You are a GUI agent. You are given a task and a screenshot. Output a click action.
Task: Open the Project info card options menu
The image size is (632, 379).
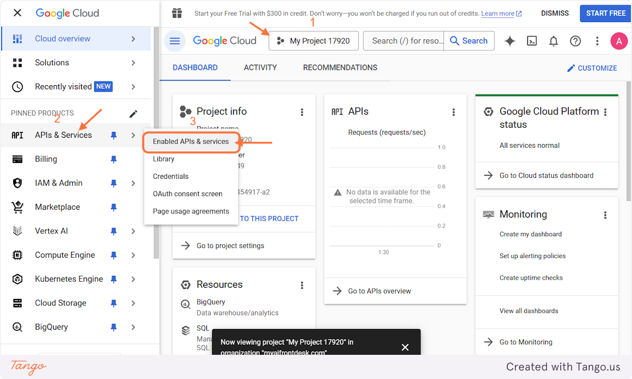[302, 112]
